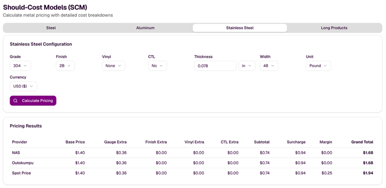
Task: Select the NAS provider row name
Action: pyautogui.click(x=16, y=153)
